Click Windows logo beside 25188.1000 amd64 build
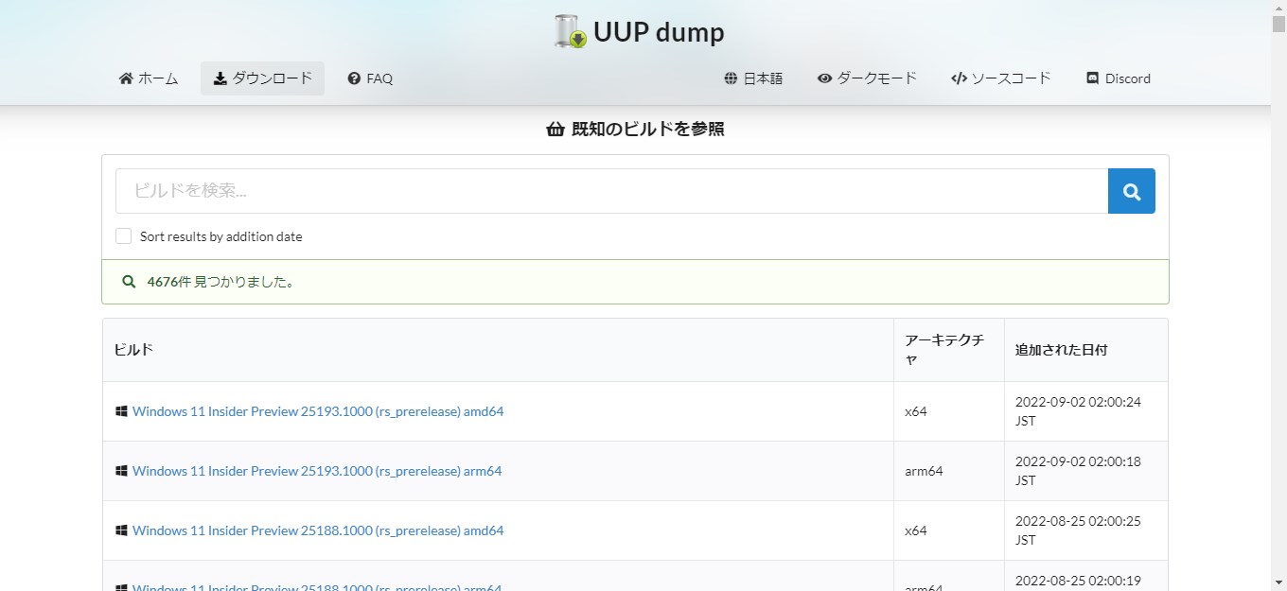The height and width of the screenshot is (591, 1287). pos(121,530)
